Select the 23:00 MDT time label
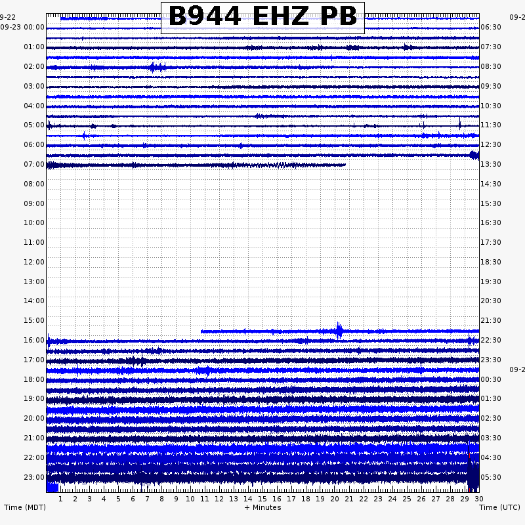Screen dimensions: 525x525 [34, 477]
